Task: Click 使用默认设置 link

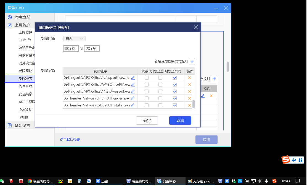Action: click(x=70, y=140)
